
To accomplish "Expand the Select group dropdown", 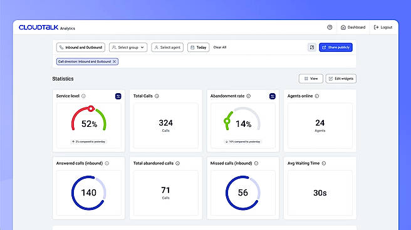I will (128, 47).
